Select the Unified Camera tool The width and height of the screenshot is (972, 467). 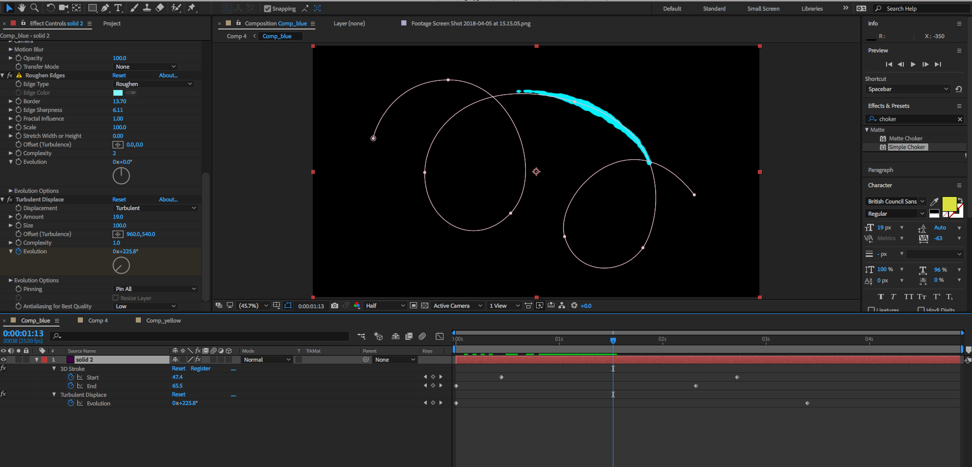click(63, 8)
